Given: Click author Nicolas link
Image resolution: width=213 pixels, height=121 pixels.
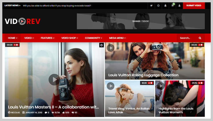Looking at the screenshot, I should [x=14, y=113].
